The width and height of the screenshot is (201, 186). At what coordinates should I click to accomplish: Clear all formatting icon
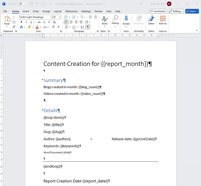[x=54, y=22]
